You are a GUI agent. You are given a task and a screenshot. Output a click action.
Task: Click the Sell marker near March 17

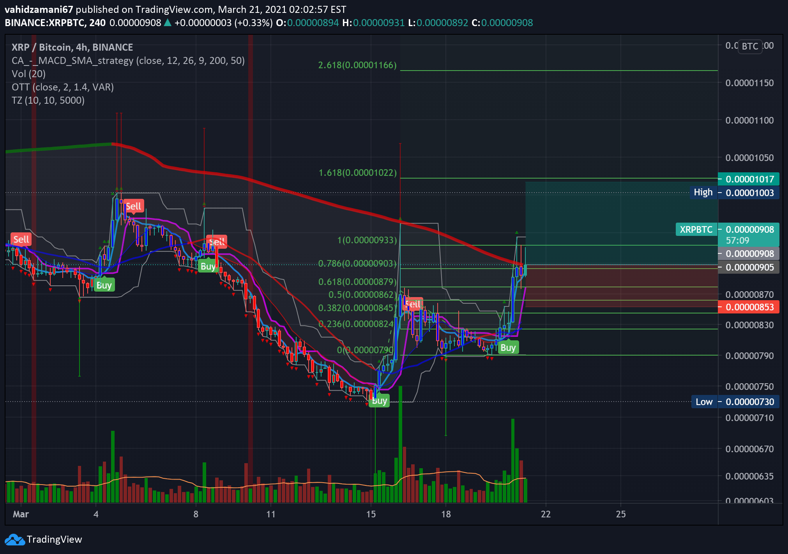point(413,304)
